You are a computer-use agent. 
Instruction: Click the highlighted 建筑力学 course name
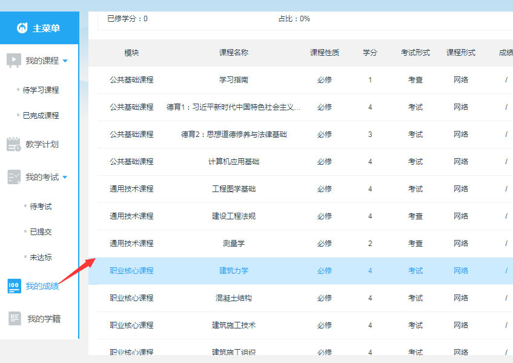[234, 270]
